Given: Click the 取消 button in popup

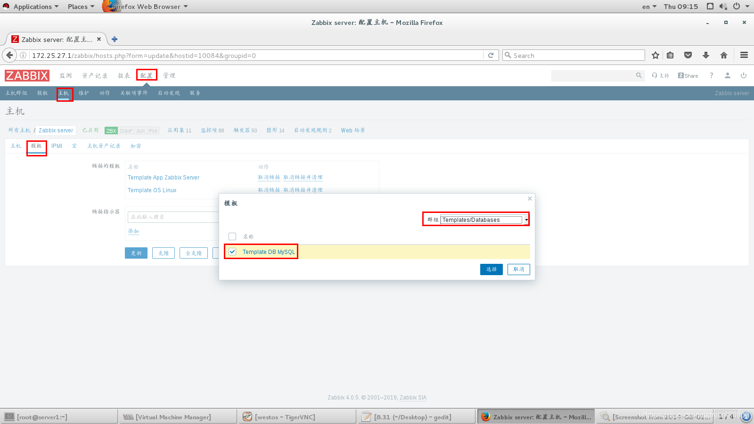Looking at the screenshot, I should click(x=519, y=269).
